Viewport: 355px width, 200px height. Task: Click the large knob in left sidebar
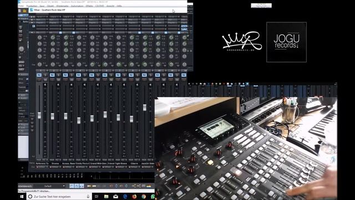click(22, 49)
